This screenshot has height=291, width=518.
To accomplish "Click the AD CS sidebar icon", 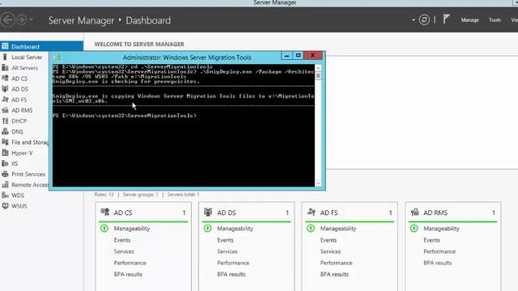I will tap(5, 78).
